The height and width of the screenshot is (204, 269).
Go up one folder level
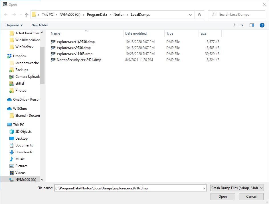[26, 14]
